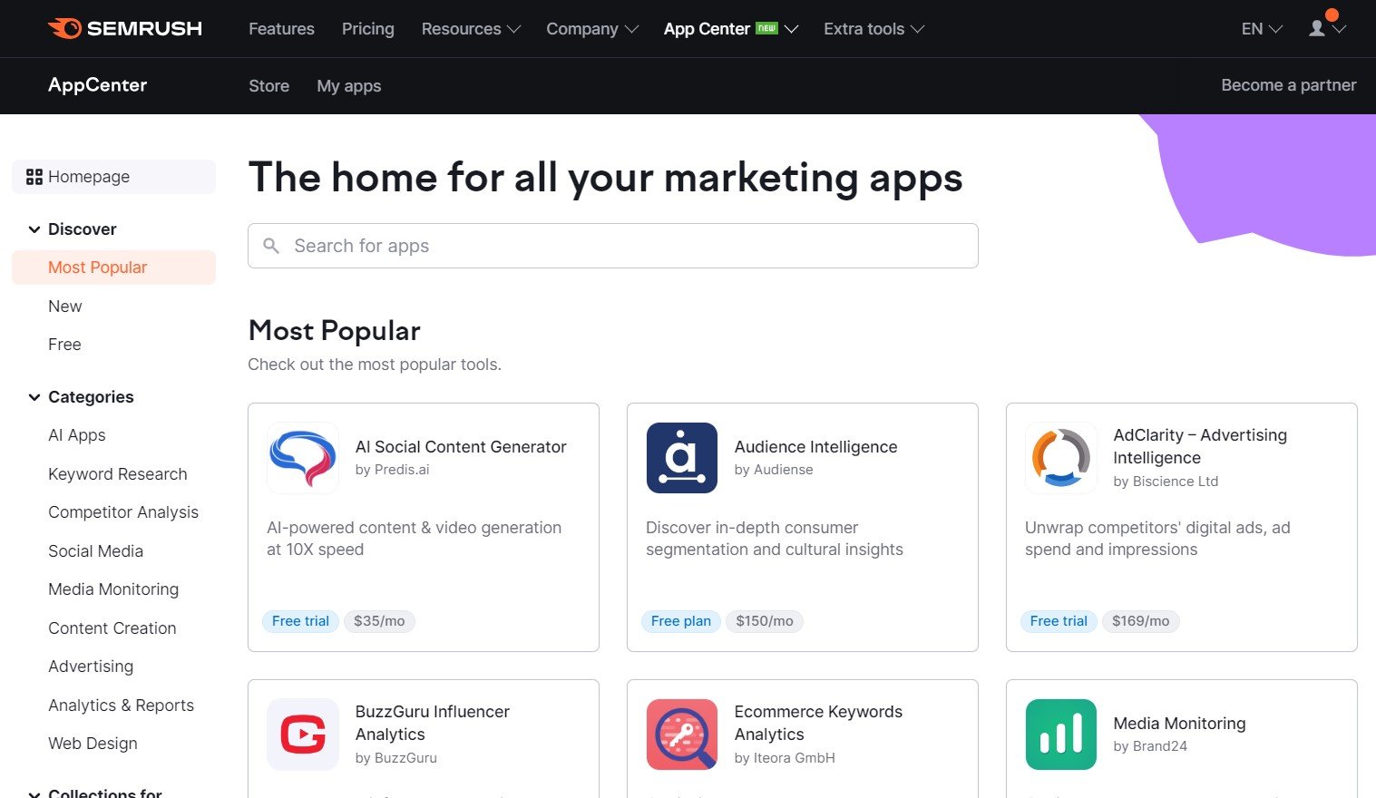Click the Ecommerce Keywords Analytics icon
This screenshot has width=1376, height=798.
click(682, 735)
